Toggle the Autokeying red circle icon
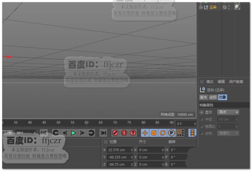Image resolution: width=252 pixels, height=171 pixels. coord(124,133)
